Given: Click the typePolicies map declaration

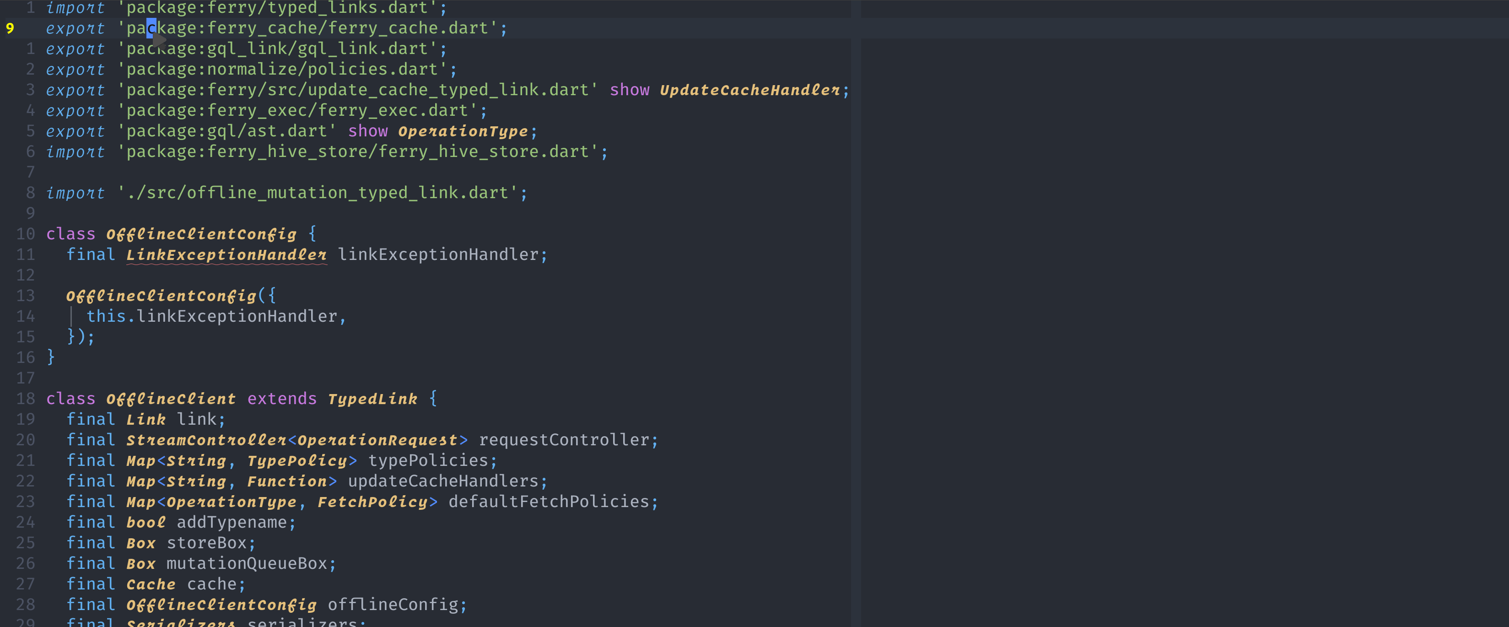Looking at the screenshot, I should click(431, 460).
